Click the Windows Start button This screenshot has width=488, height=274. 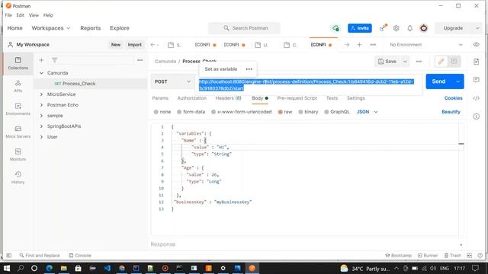click(x=6, y=268)
